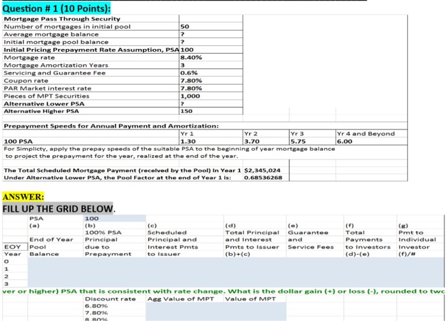The width and height of the screenshot is (447, 321).
Task: Click the year 2 row label
Action: [x=6, y=276]
